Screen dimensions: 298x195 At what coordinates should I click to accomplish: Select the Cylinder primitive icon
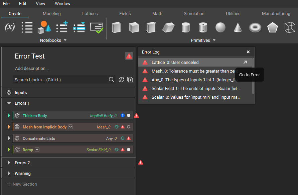point(186,27)
